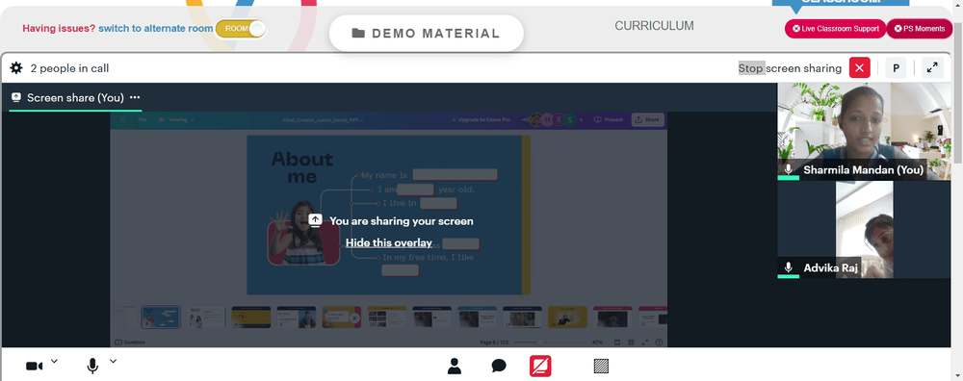Open Viewing dropdown in shared Canva window

(177, 119)
